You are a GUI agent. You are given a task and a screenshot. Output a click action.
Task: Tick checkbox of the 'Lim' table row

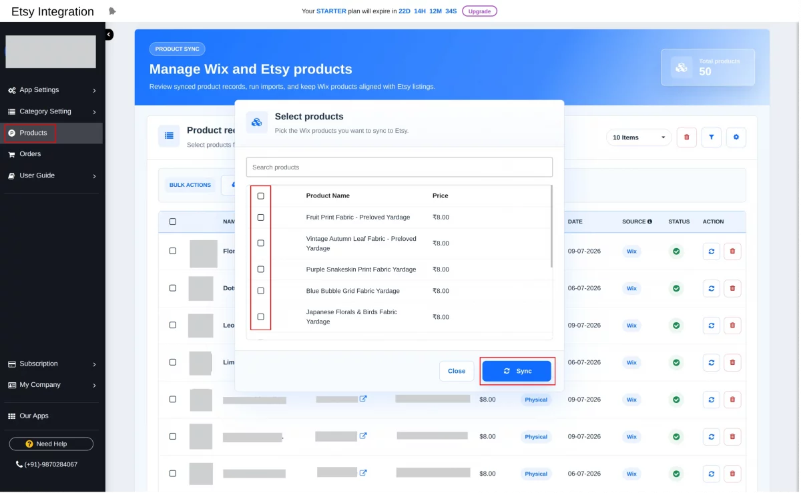(173, 362)
